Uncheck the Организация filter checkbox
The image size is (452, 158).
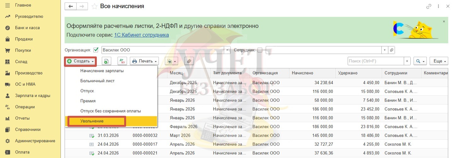point(96,50)
